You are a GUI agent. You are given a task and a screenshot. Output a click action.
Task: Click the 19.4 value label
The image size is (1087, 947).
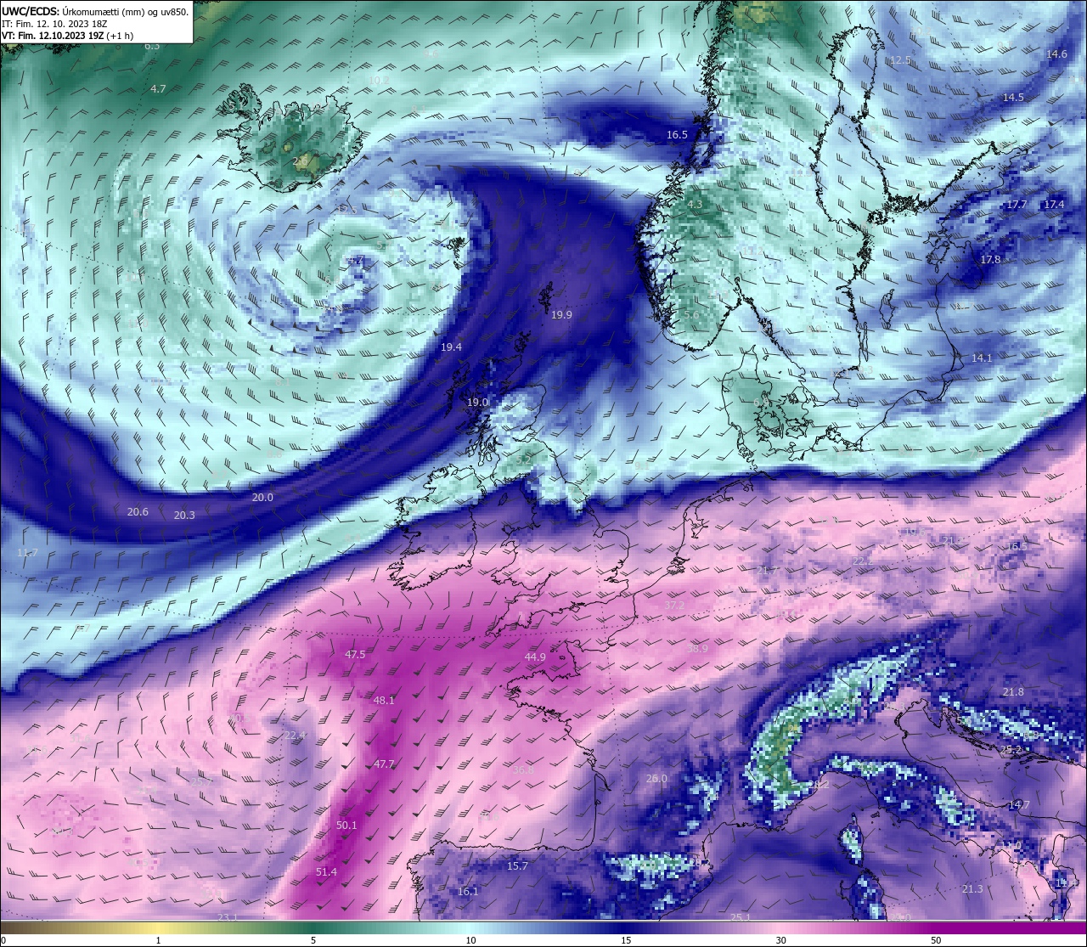451,347
